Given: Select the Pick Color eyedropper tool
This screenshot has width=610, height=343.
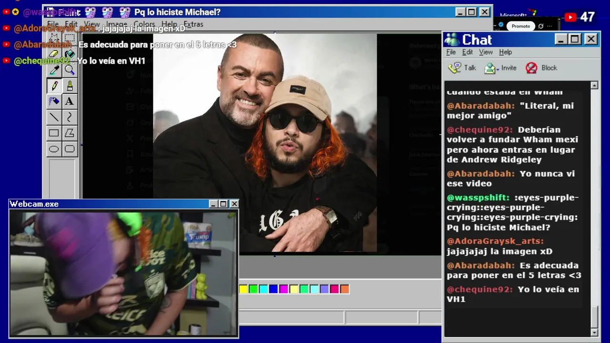Looking at the screenshot, I should pos(54,70).
